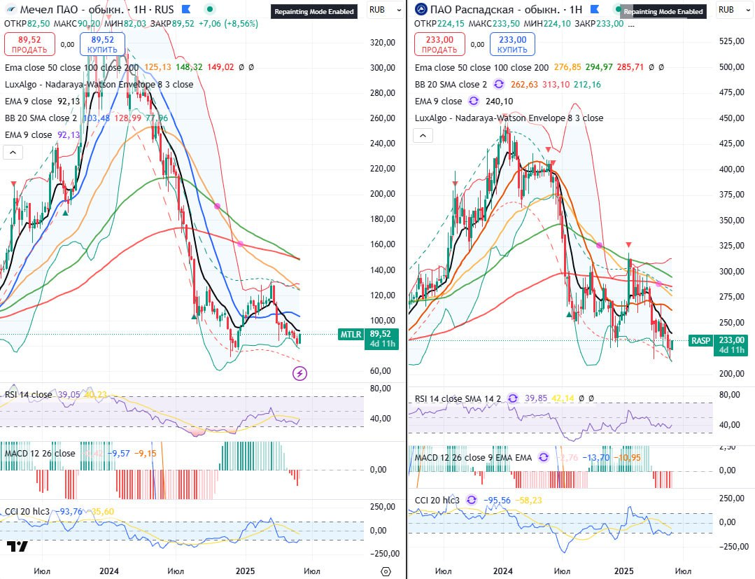Click the 2024 label on Мечел time axis
The width and height of the screenshot is (755, 579).
109,571
